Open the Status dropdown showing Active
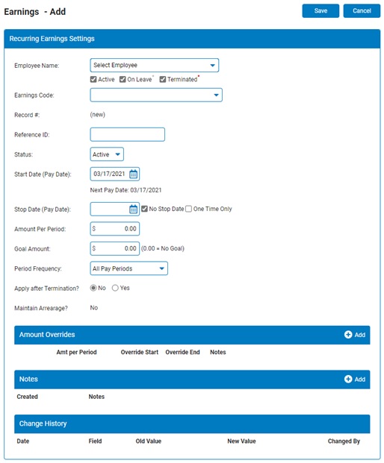The image size is (384, 463). 107,154
